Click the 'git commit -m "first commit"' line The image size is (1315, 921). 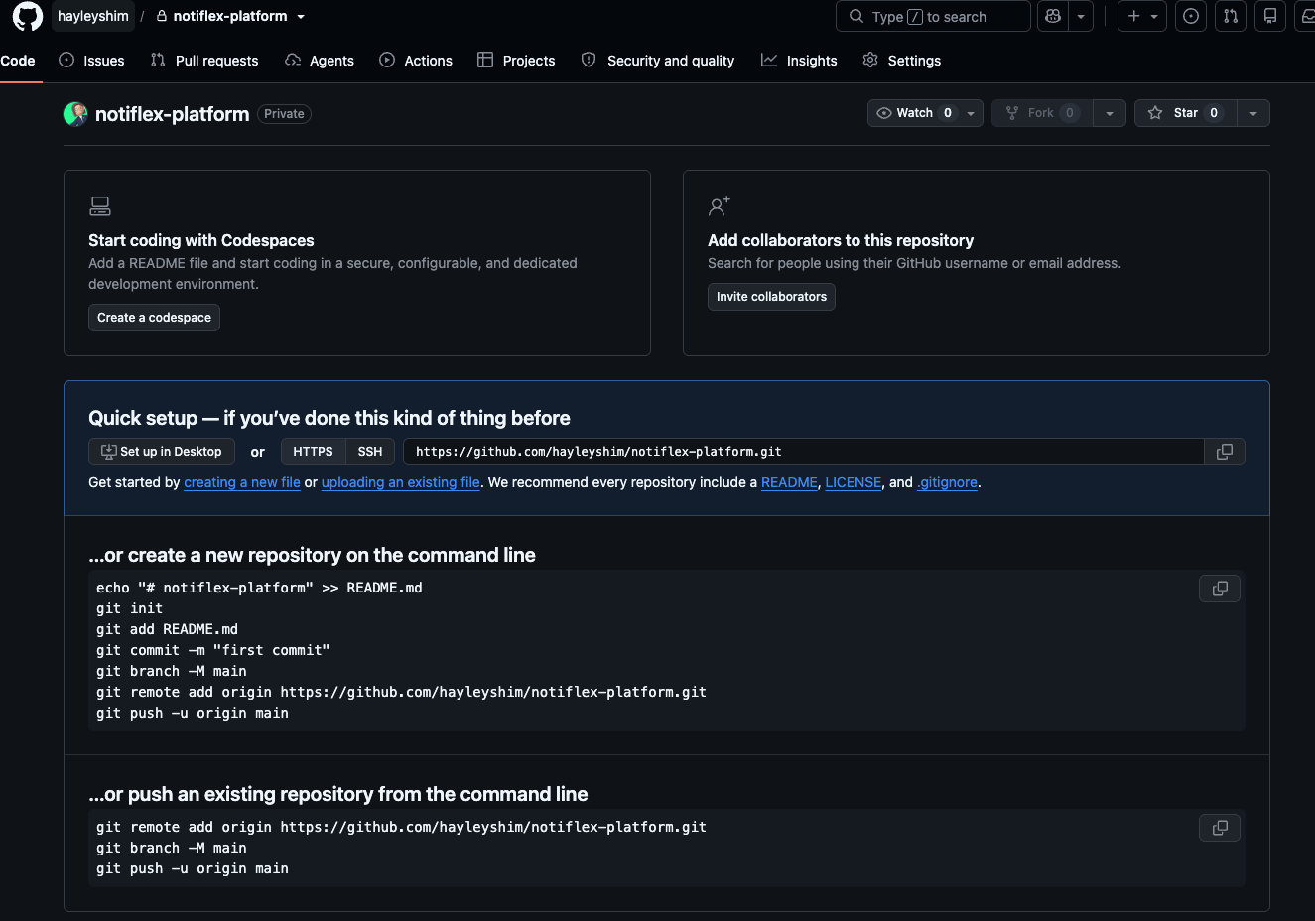212,650
